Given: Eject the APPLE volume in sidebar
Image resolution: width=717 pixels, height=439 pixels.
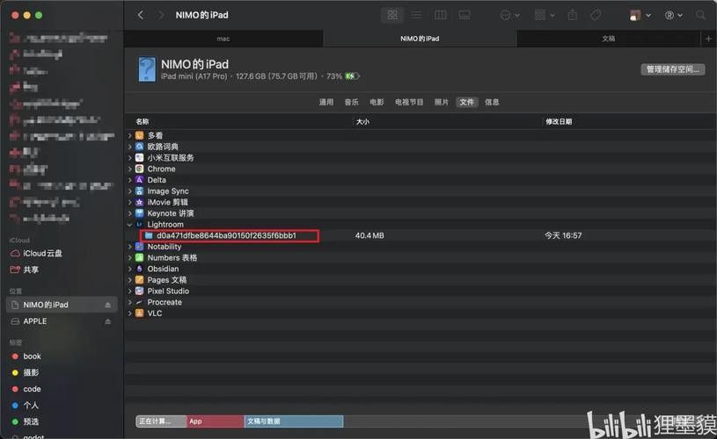Looking at the screenshot, I should [x=108, y=321].
